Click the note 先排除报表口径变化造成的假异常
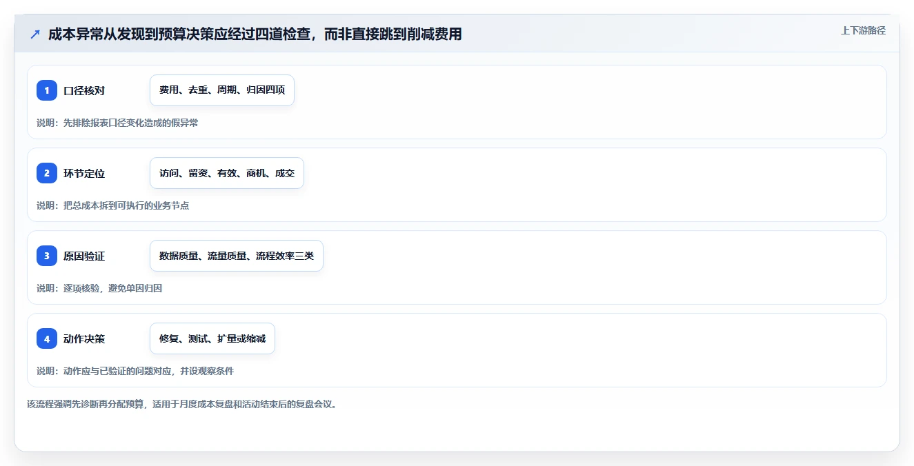Viewport: 914px width, 466px height. [131, 123]
